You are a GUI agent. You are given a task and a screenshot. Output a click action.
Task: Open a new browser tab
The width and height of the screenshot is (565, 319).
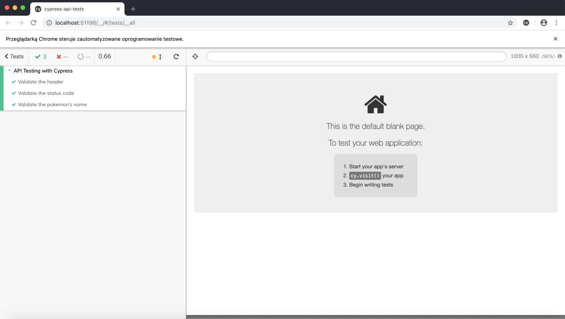click(133, 9)
